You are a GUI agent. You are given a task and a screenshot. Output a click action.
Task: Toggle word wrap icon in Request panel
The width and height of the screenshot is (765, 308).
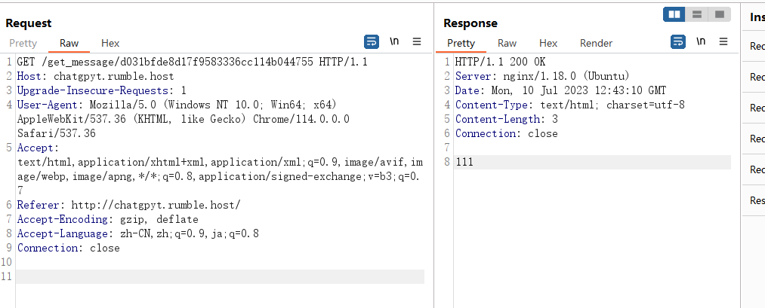tap(372, 42)
